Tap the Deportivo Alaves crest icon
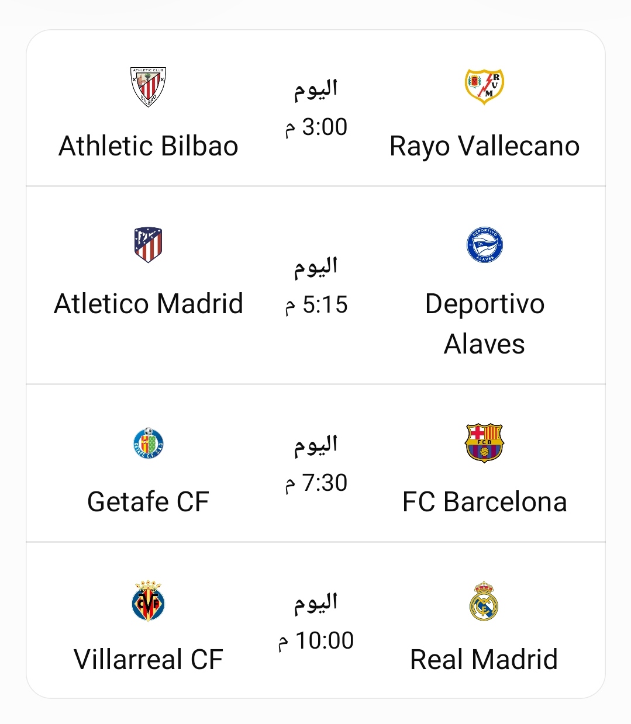This screenshot has height=724, width=631. pyautogui.click(x=484, y=245)
